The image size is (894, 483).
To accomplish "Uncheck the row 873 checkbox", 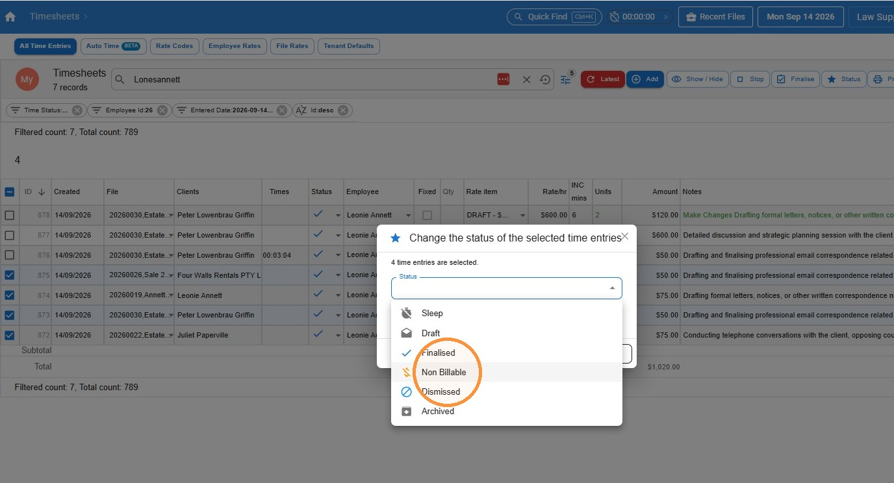I will click(x=10, y=315).
